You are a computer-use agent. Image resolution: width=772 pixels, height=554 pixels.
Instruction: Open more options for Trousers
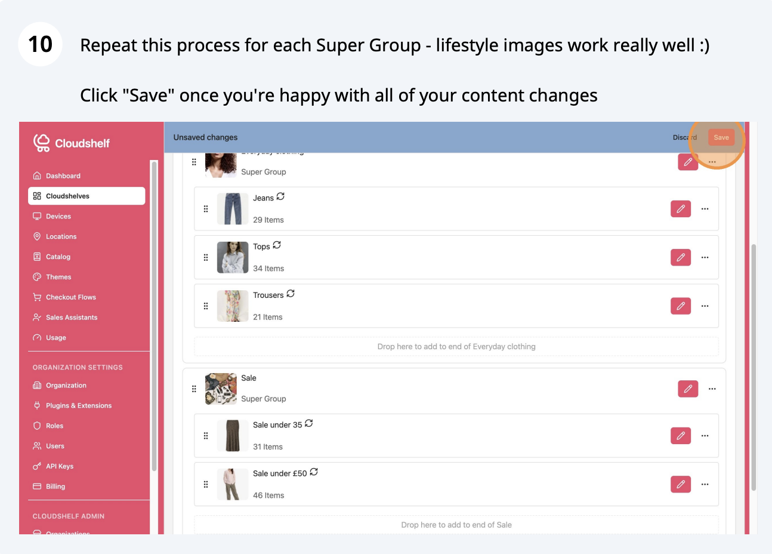[x=705, y=306]
